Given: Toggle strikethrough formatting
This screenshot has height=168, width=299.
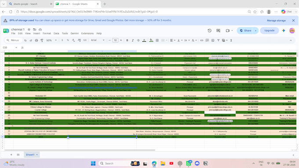Looking at the screenshot, I should click(138, 40).
